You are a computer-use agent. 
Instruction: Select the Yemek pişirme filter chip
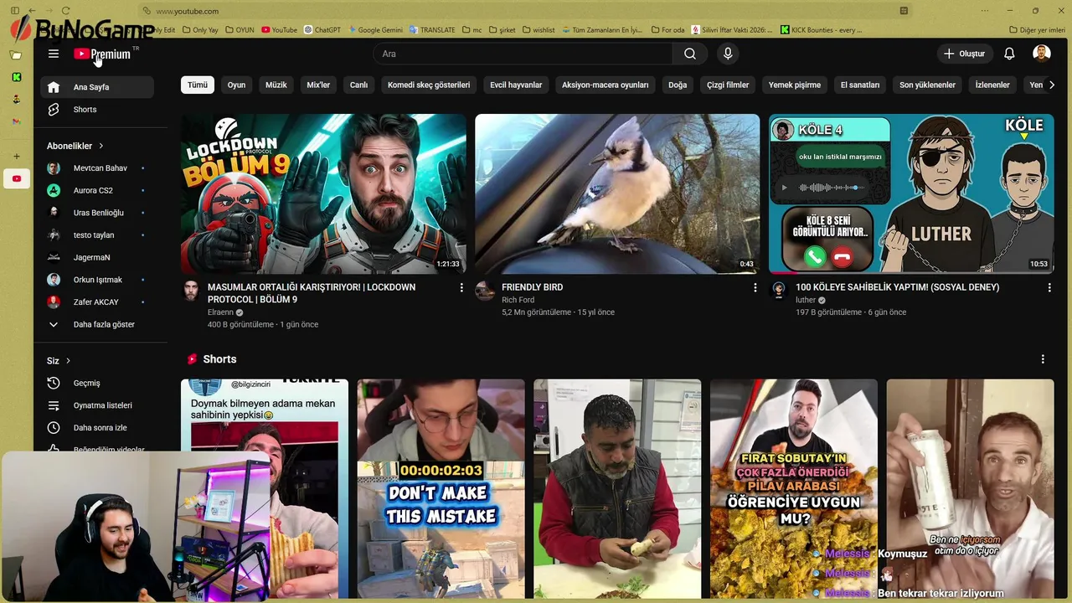795,85
